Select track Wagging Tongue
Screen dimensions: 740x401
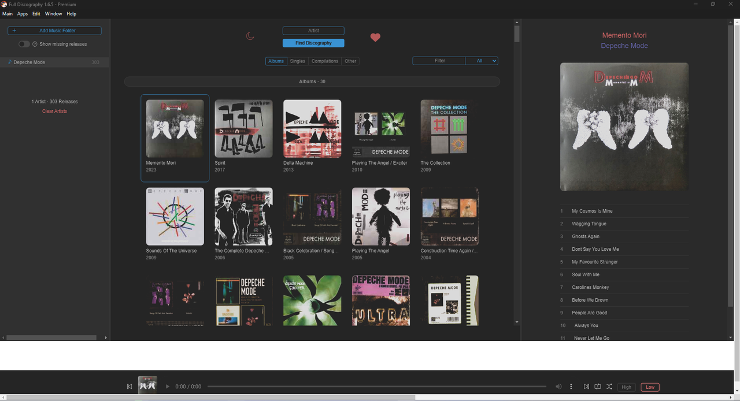click(x=624, y=224)
